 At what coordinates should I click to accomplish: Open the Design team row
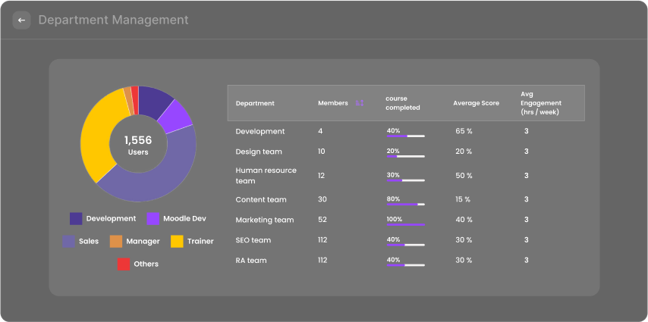[259, 152]
